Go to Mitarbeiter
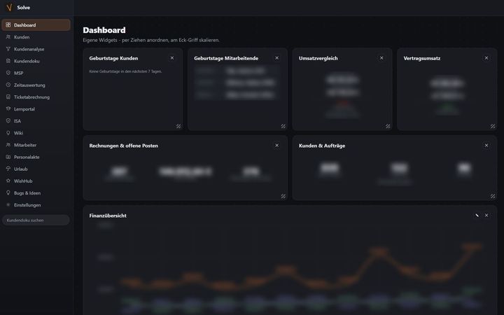Image resolution: width=504 pixels, height=315 pixels. coord(36,145)
